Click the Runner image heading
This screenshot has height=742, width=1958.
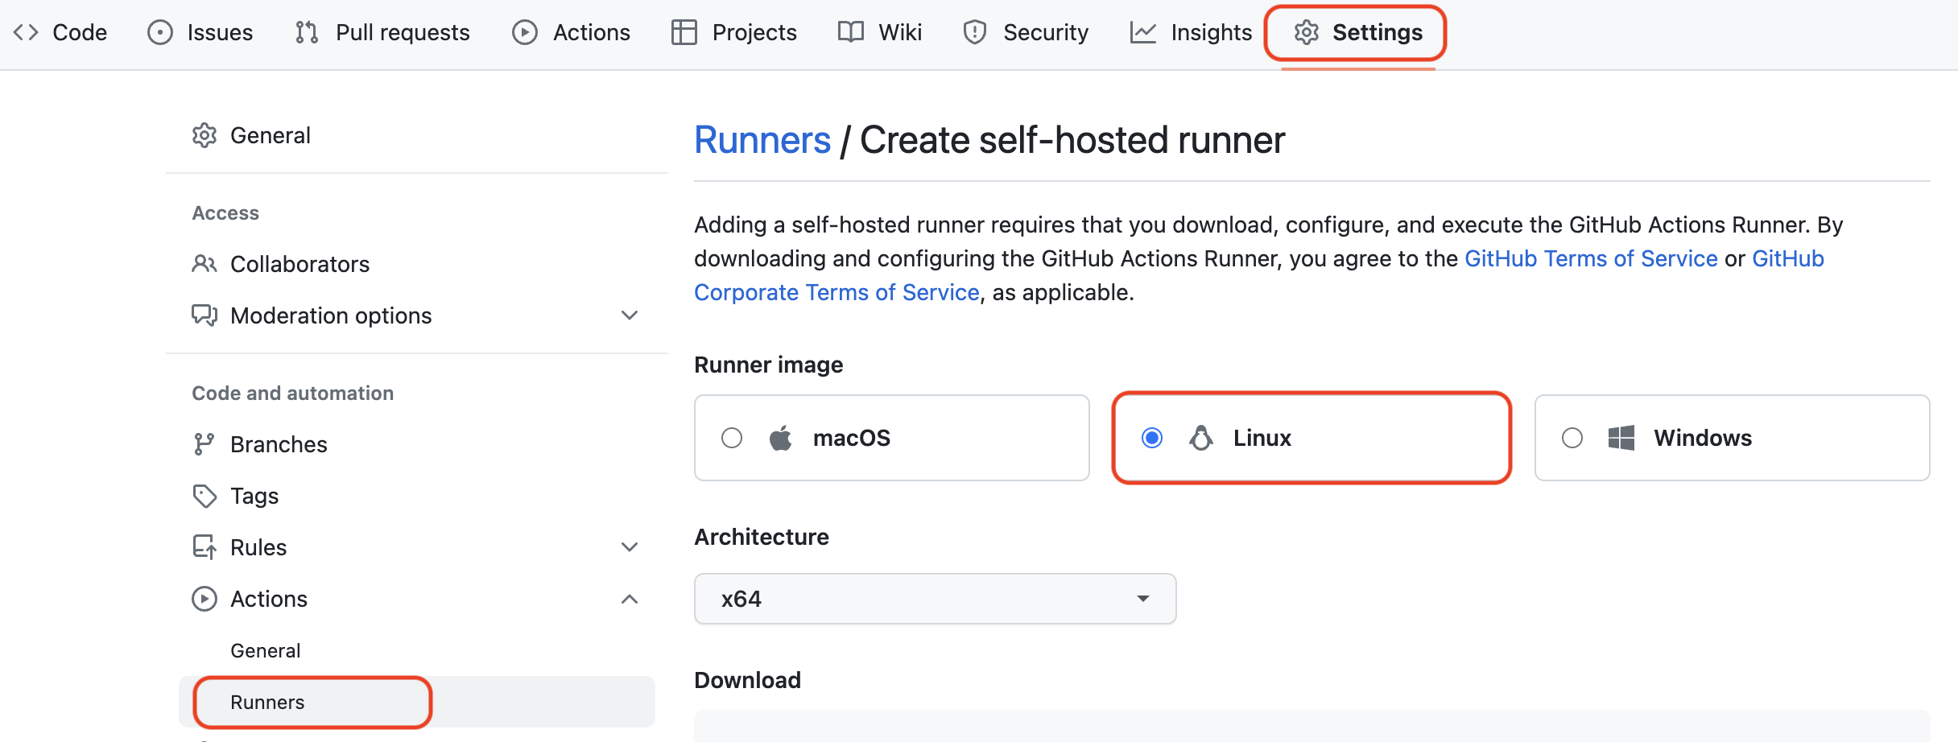pos(769,365)
